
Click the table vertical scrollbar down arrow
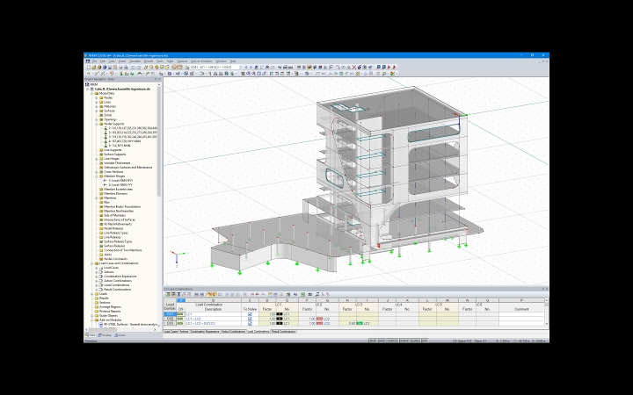point(547,323)
